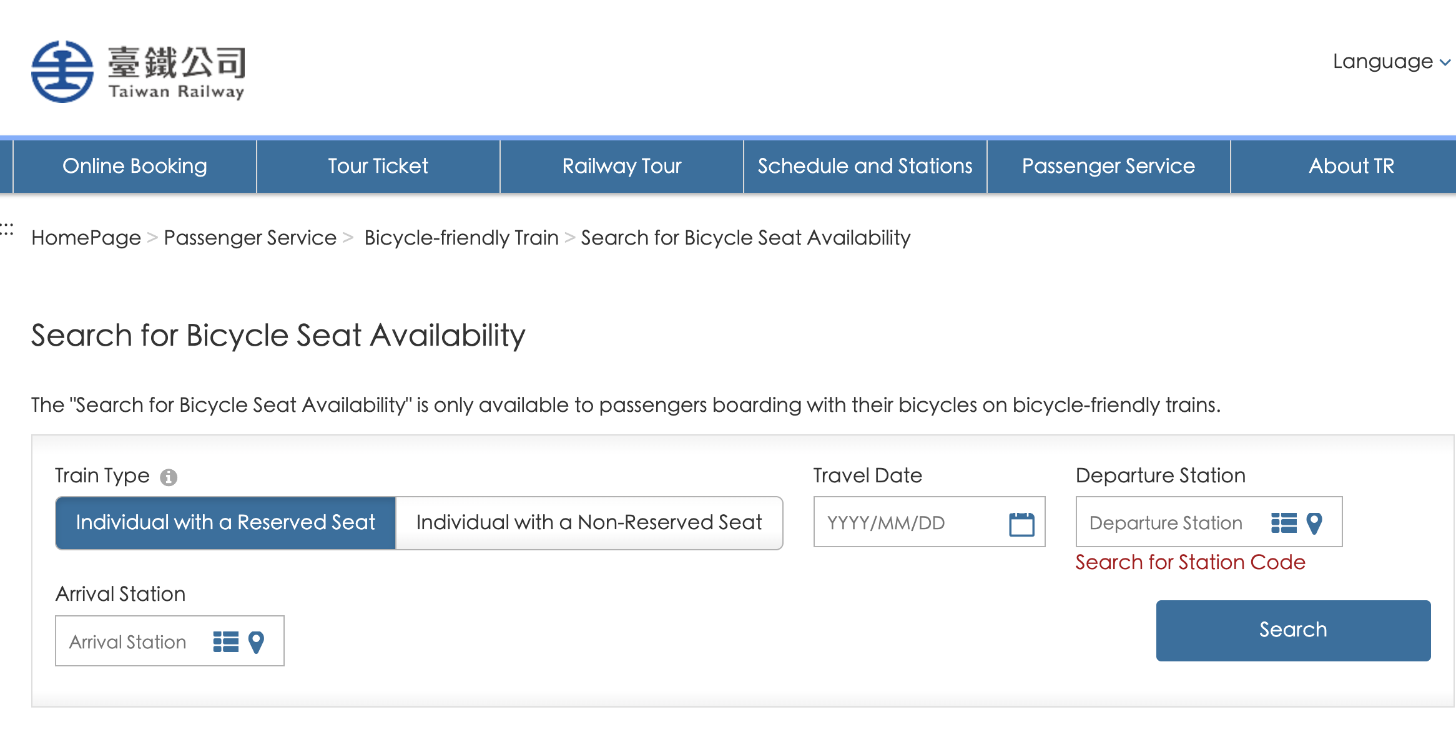Open Departure Station list icon
This screenshot has width=1456, height=745.
pos(1284,523)
